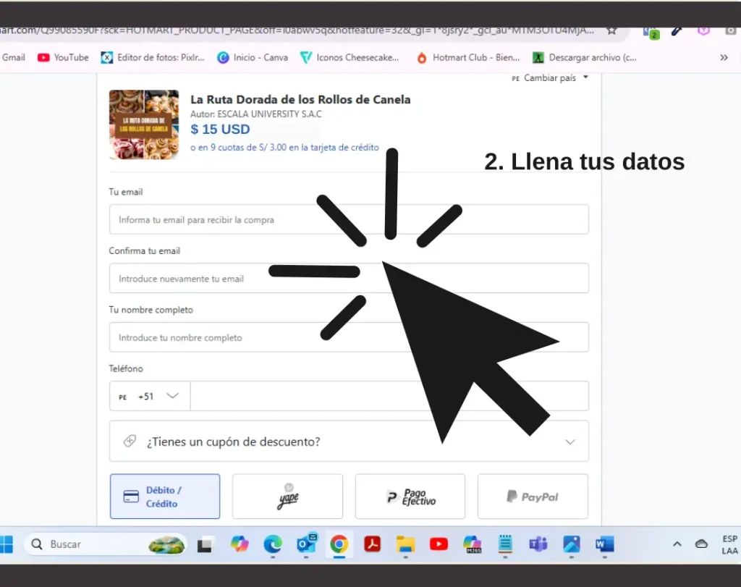
Task: Open Hotmart Club bookmark
Action: click(x=468, y=57)
